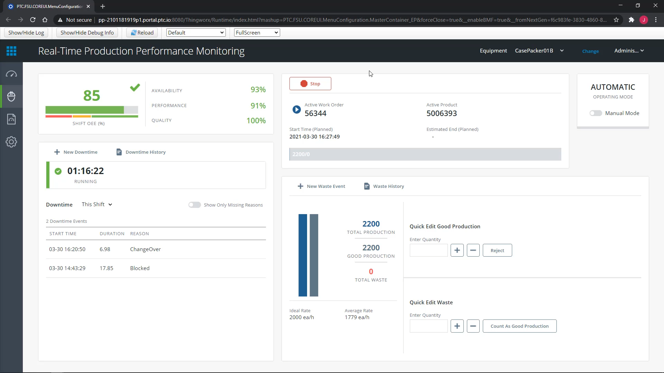Click the green running status check icon

tap(58, 171)
